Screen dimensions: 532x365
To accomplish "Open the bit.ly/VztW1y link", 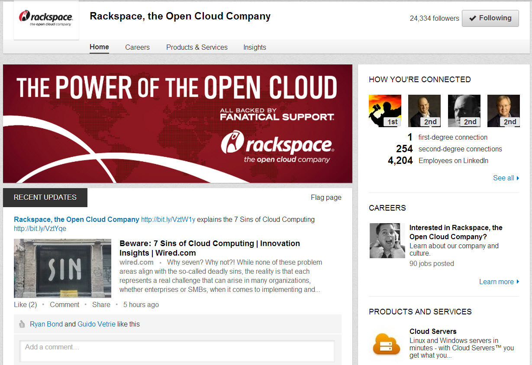I will (x=168, y=219).
